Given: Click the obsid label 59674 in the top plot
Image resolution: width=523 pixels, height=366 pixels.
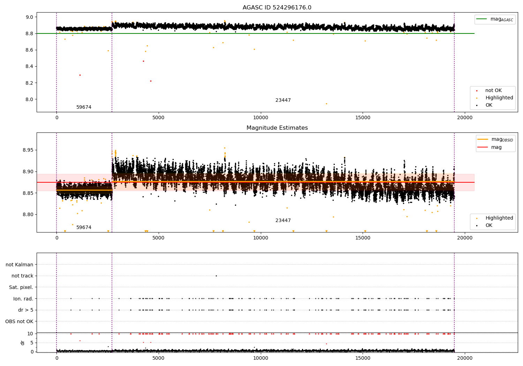Looking at the screenshot, I should 84,107.
